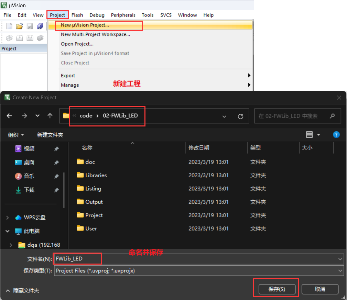Click the view layout icon
Image resolution: width=347 pixels, height=300 pixels.
(310, 134)
